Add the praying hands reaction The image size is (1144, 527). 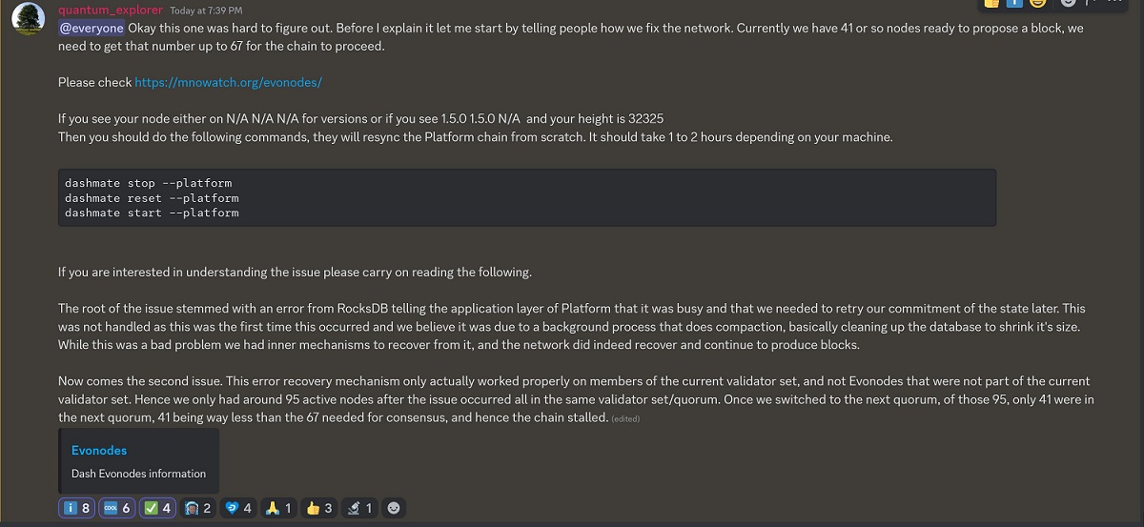[277, 508]
